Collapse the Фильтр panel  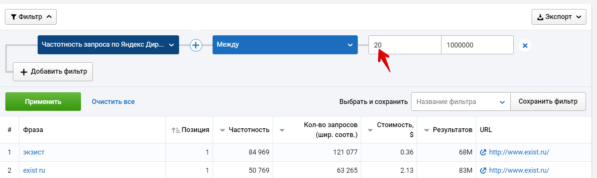[x=31, y=17]
